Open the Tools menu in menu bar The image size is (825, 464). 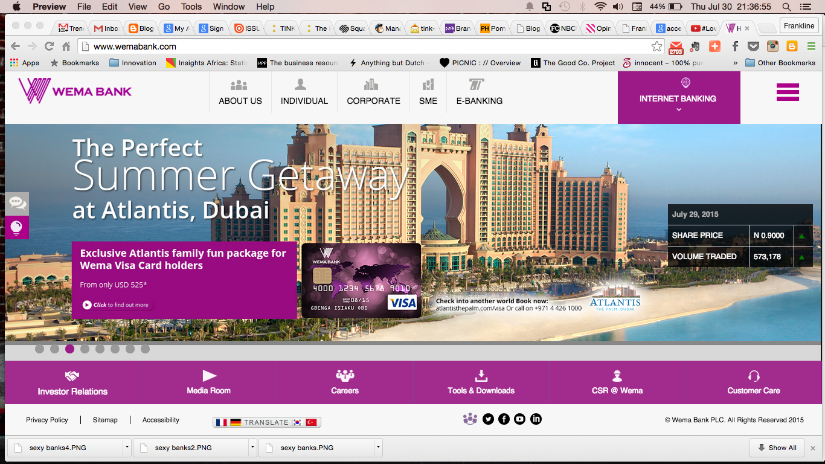click(x=191, y=7)
